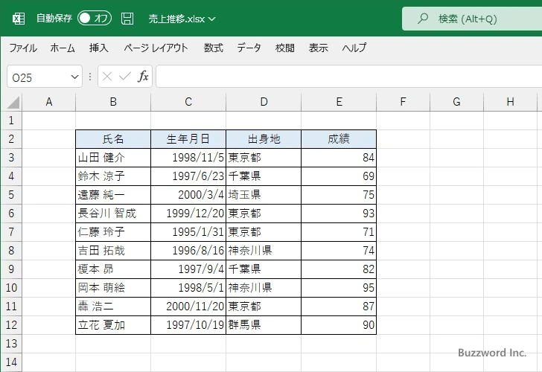The image size is (542, 372).
Task: Click the magnifier icon in search box
Action: (424, 18)
